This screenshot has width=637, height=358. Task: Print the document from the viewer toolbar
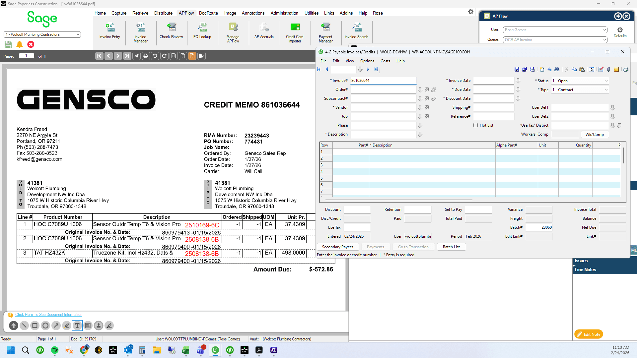(146, 56)
